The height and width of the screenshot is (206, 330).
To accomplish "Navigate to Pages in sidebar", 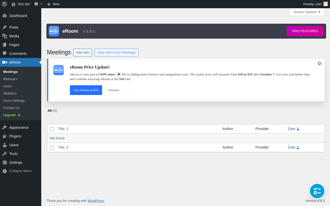I will (21, 45).
